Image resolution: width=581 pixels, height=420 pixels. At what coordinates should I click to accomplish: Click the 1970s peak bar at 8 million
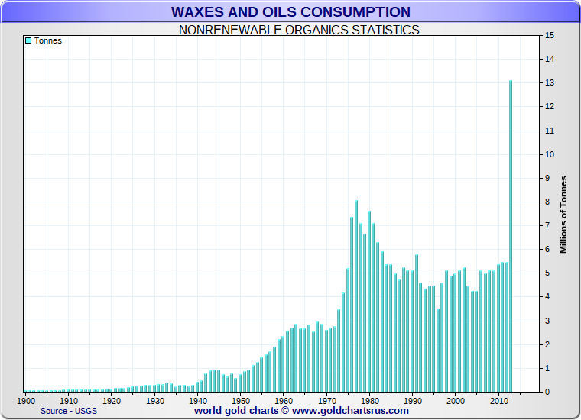pyautogui.click(x=356, y=296)
